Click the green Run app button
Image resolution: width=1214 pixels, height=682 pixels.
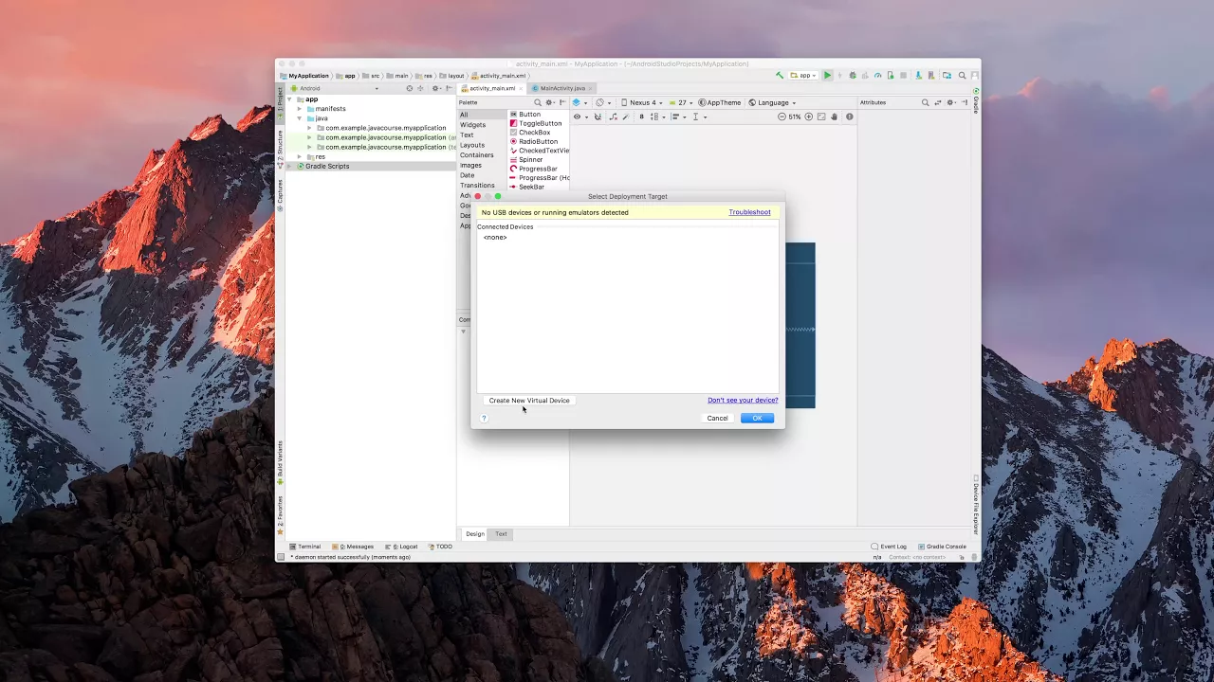(x=827, y=75)
